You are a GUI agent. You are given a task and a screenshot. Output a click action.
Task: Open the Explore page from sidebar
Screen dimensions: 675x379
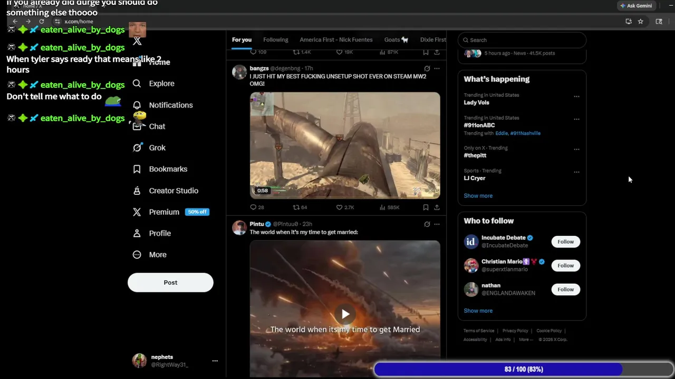(x=153, y=83)
